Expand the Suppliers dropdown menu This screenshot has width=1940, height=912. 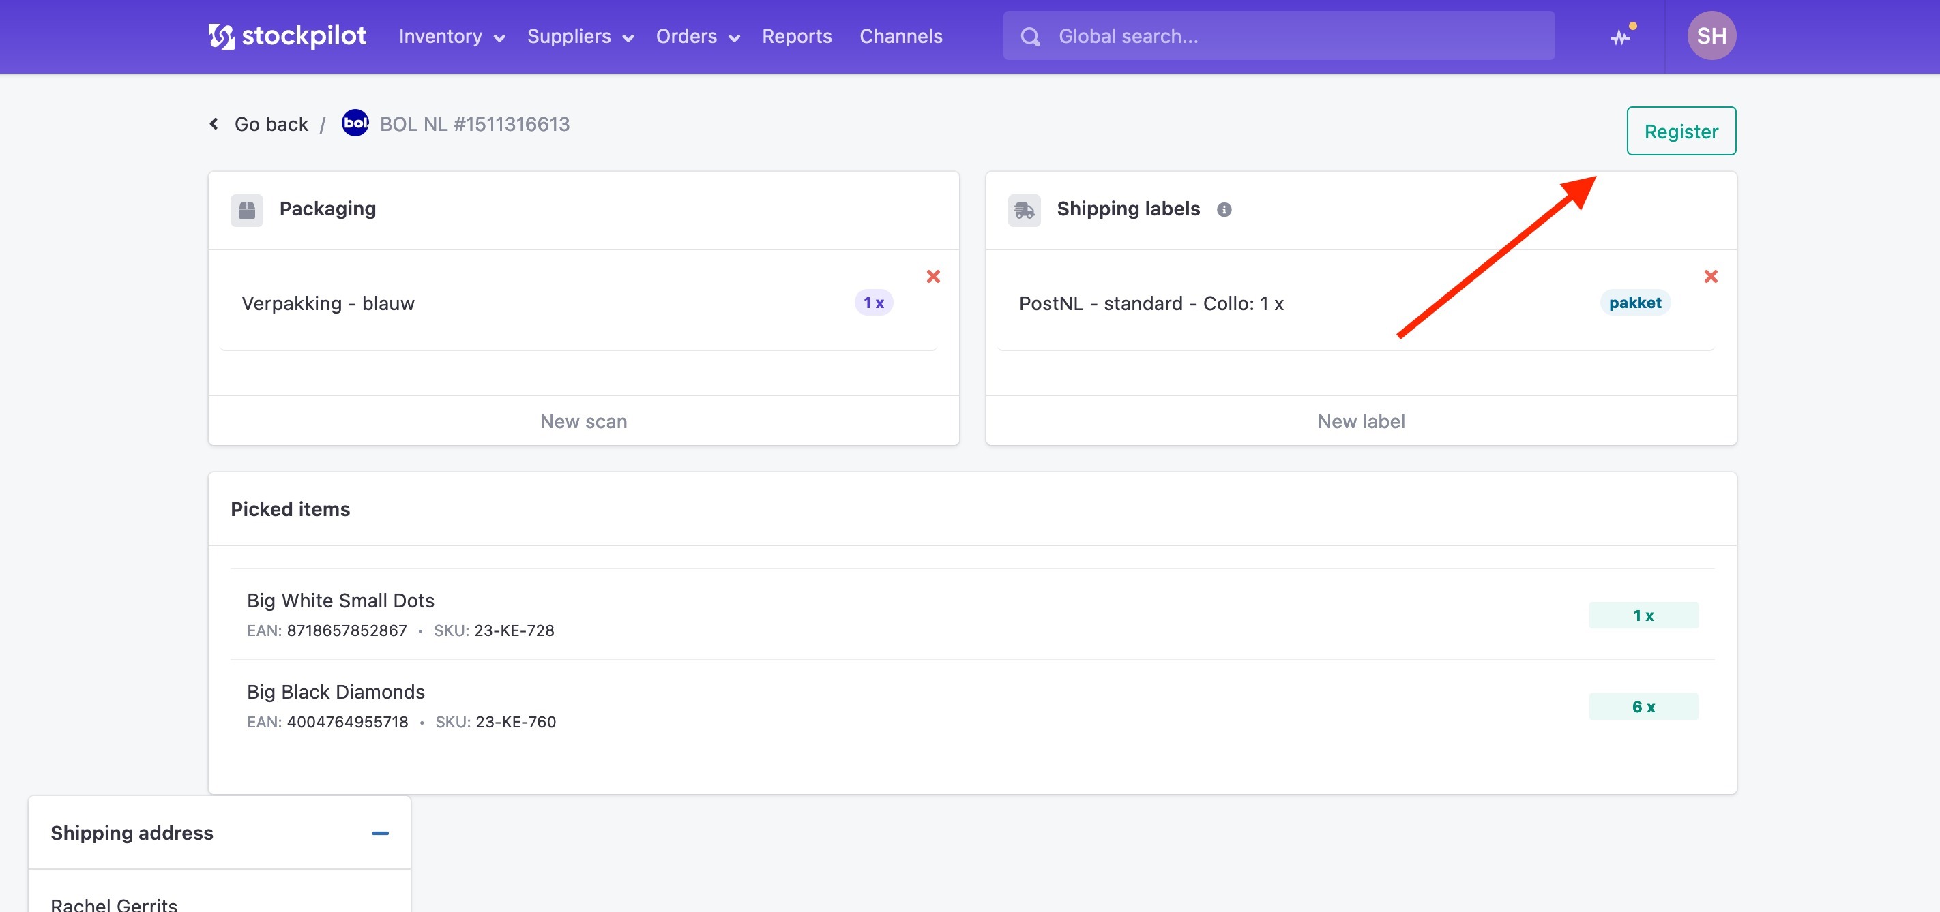click(580, 36)
